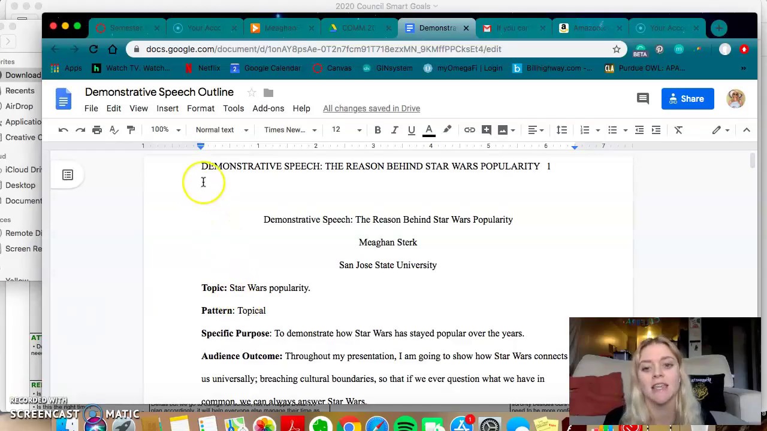This screenshot has height=431, width=767.
Task: Open the highlight color tool
Action: click(x=447, y=130)
